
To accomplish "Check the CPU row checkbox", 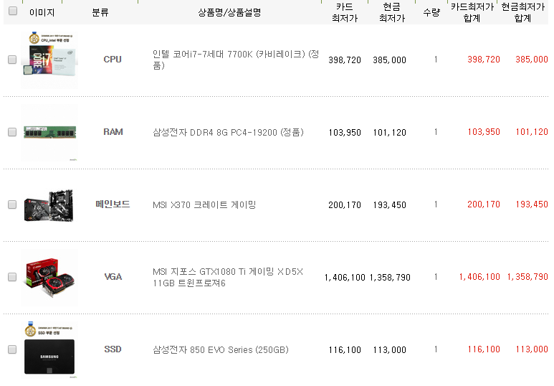I will pos(12,60).
